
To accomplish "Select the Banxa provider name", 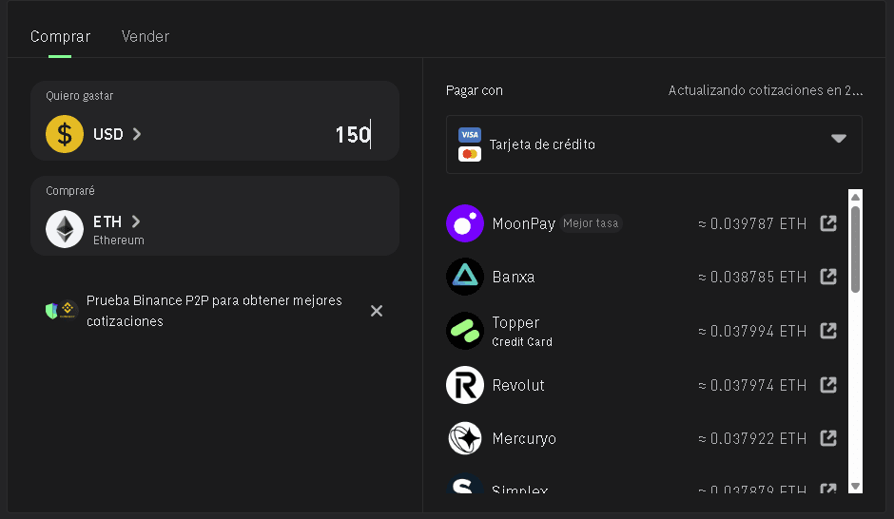I will pos(514,277).
